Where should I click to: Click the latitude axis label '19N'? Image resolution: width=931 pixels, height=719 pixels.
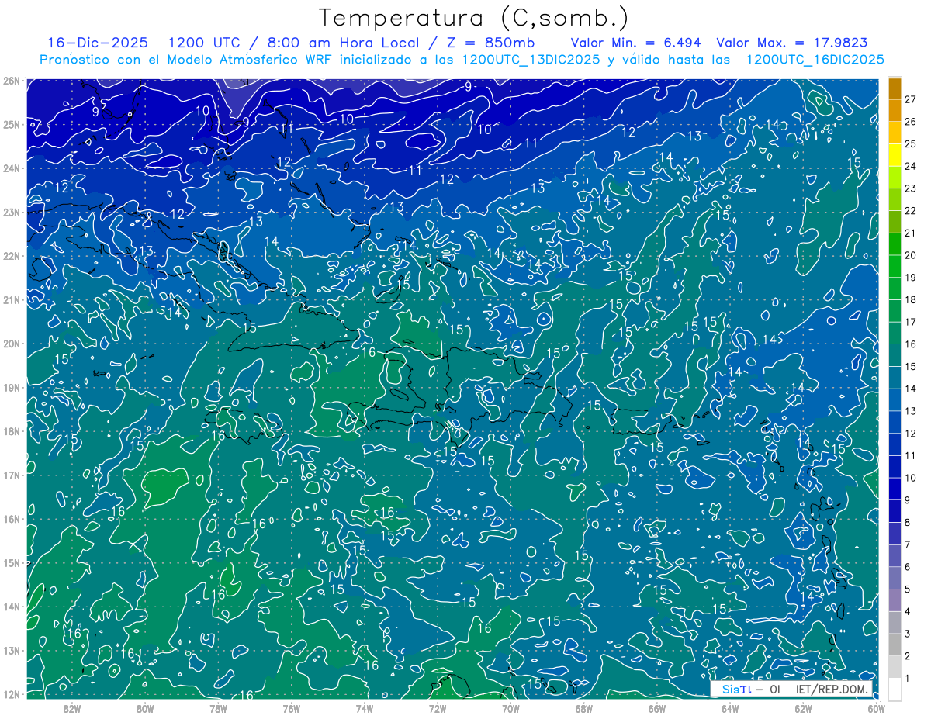tap(12, 387)
